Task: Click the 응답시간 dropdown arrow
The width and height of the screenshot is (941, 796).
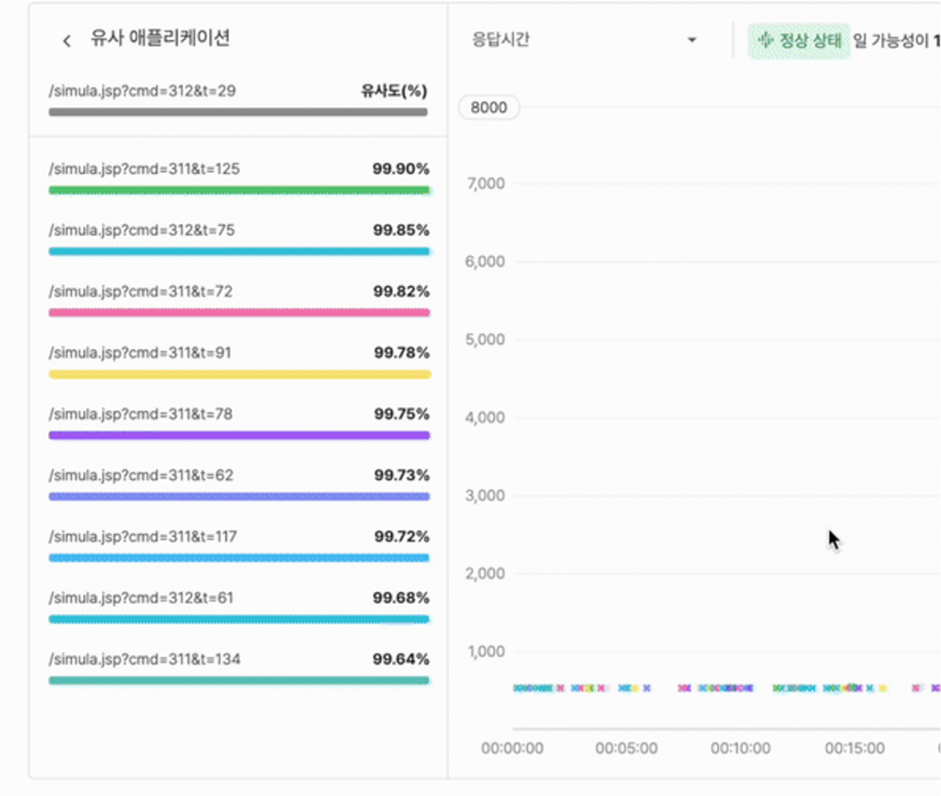Action: point(691,41)
